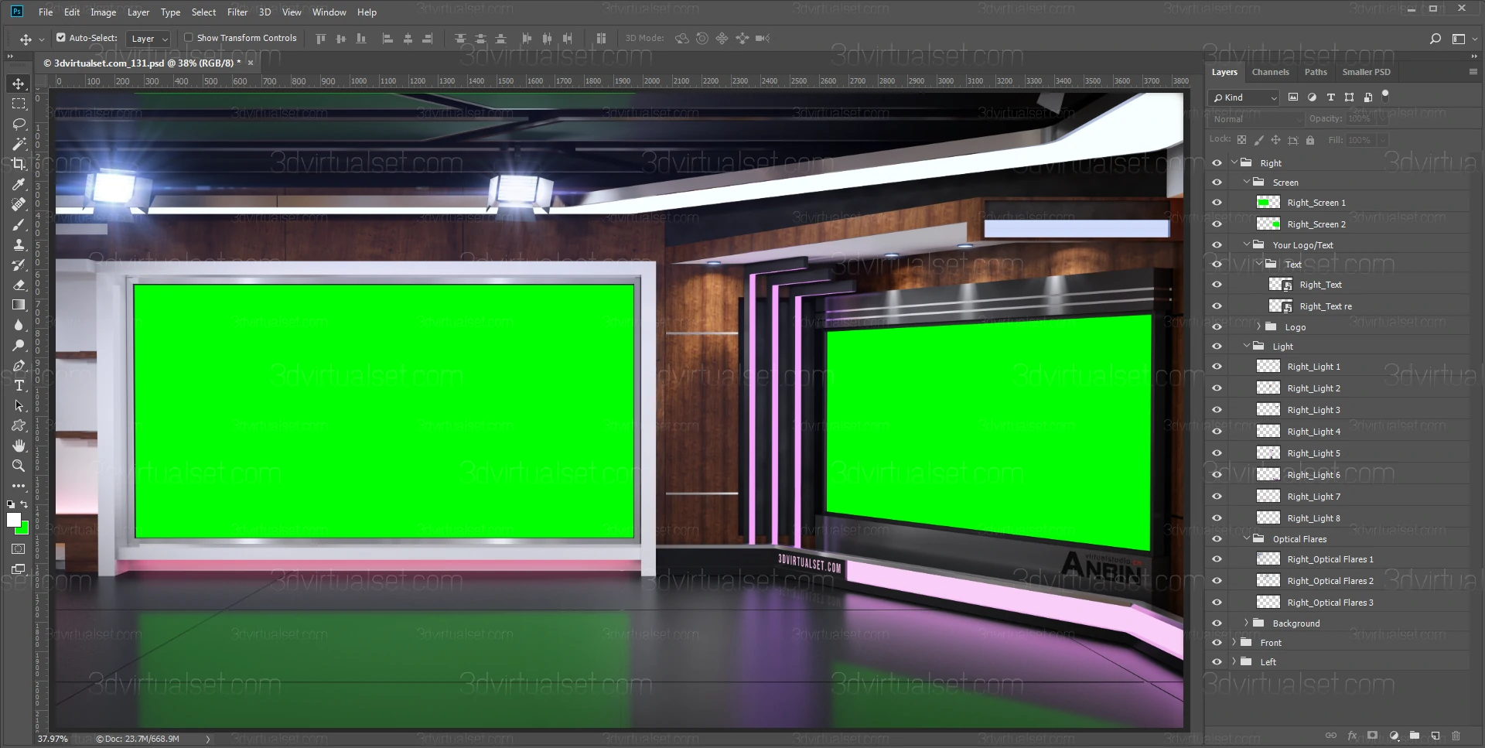Expand the Logo group
This screenshot has height=748, width=1485.
pos(1259,327)
